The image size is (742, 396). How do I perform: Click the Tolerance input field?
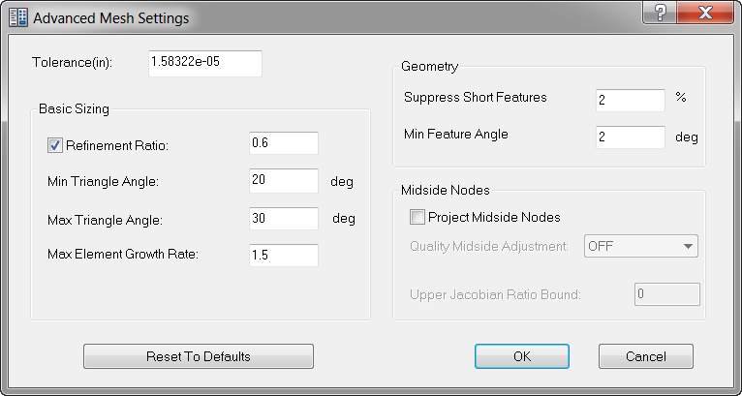click(x=204, y=63)
